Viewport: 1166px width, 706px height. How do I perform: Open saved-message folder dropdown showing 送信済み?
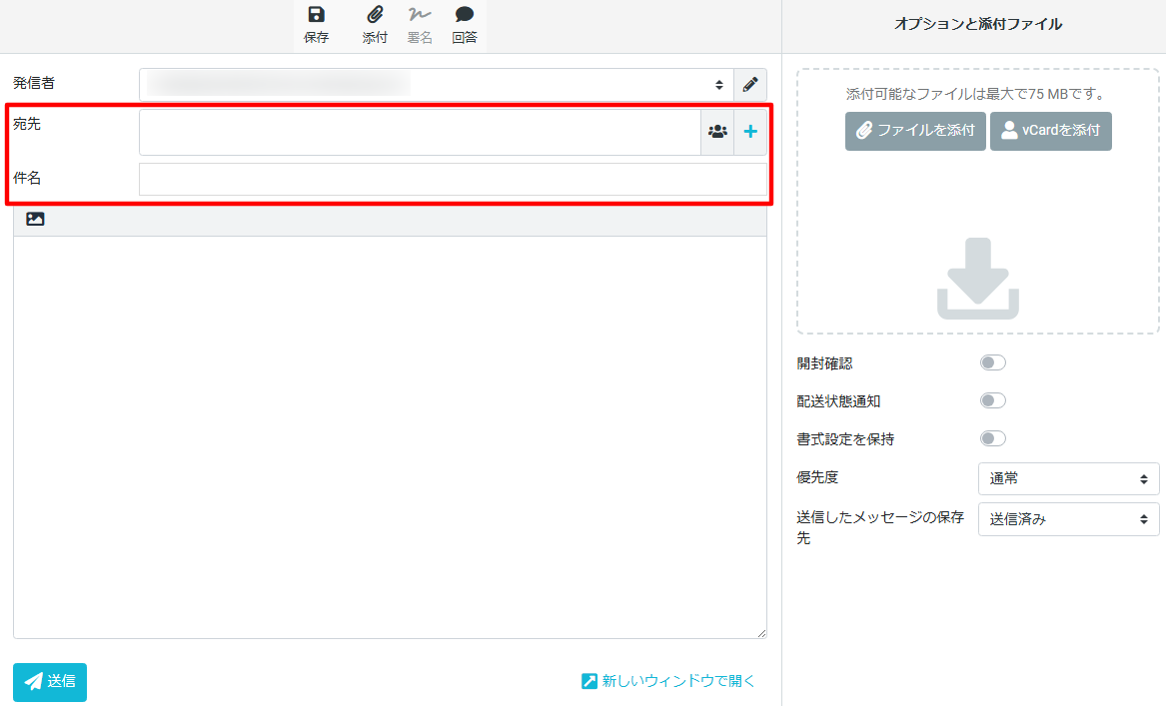coord(1069,519)
